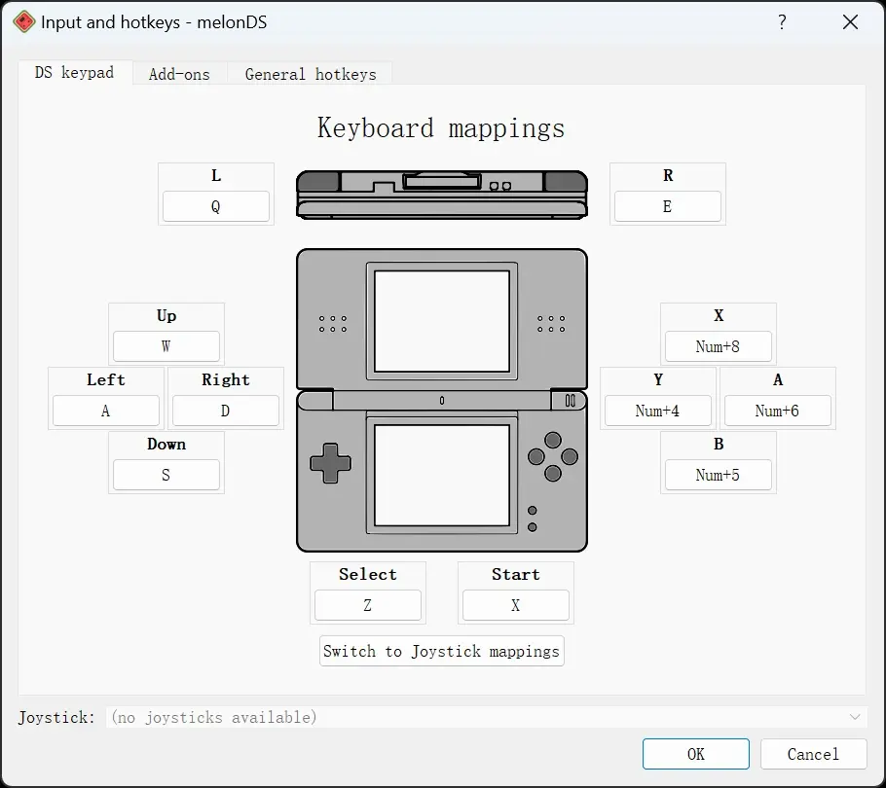Select the DS keypad tab

[75, 73]
